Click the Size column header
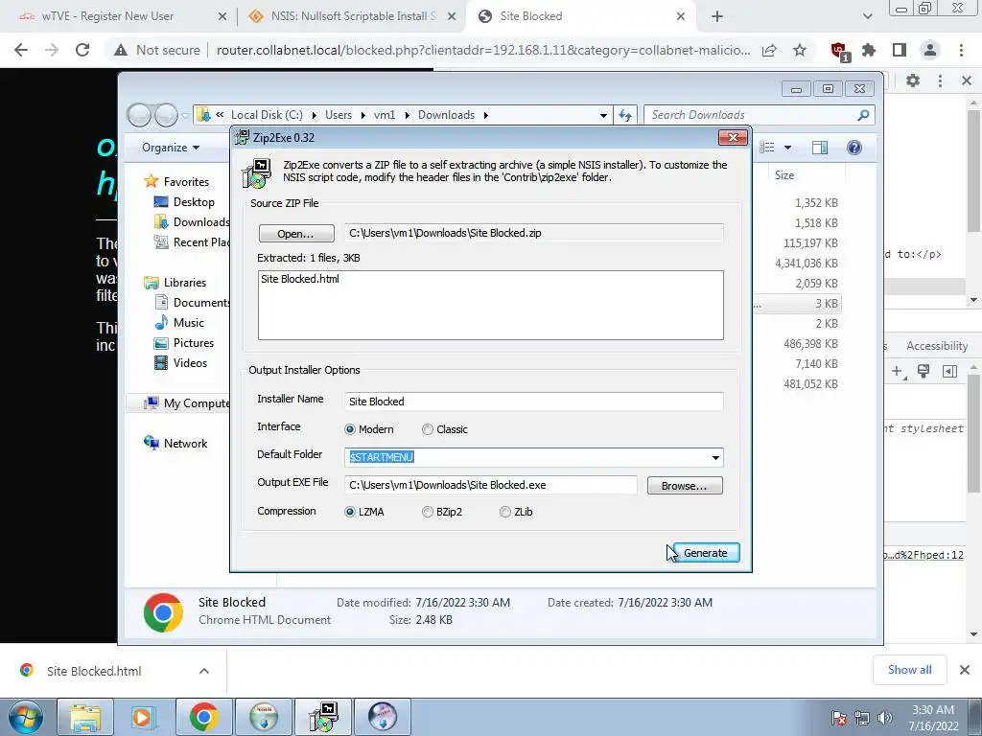 coord(784,175)
